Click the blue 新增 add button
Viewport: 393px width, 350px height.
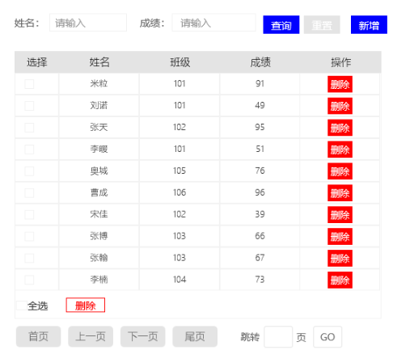[x=369, y=25]
